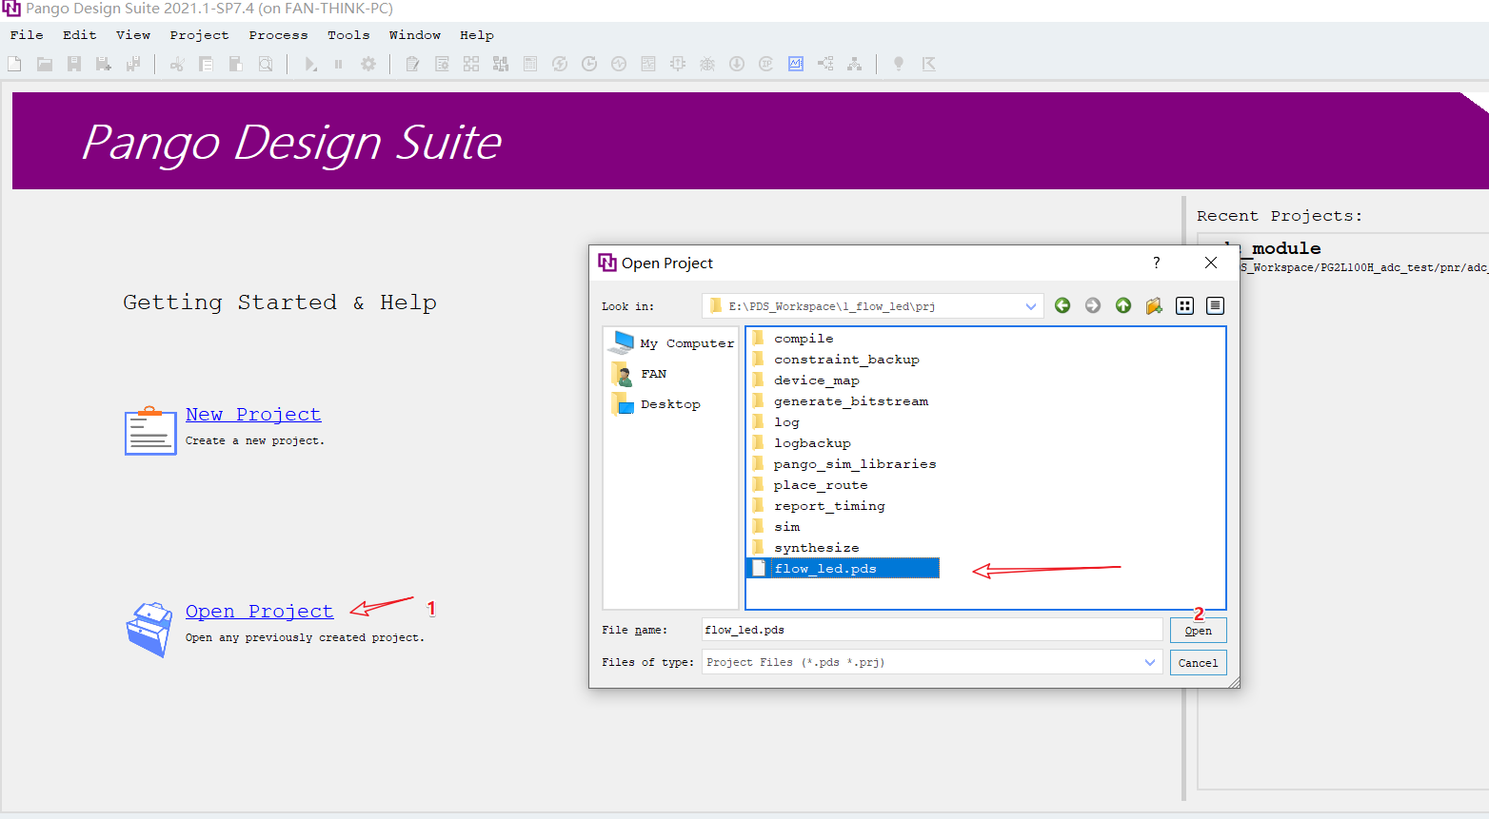This screenshot has width=1489, height=819.
Task: Click the Find magnifier toolbar icon
Action: pyautogui.click(x=266, y=64)
